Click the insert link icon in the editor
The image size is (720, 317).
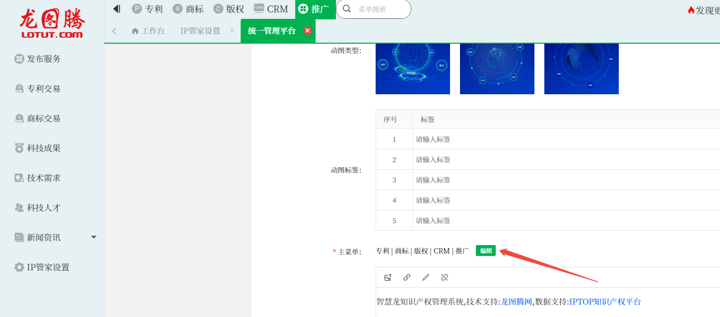[x=407, y=277]
